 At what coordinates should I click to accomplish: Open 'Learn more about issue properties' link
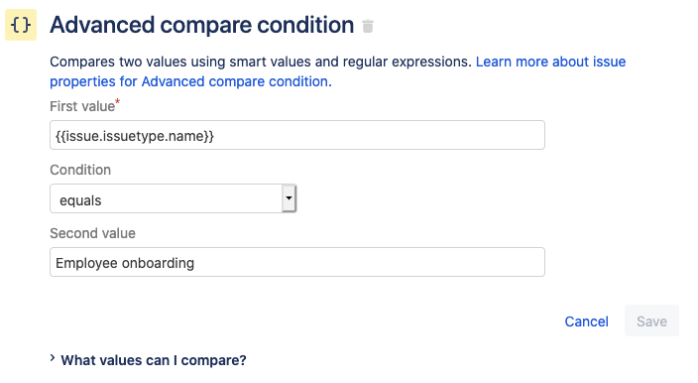tap(550, 62)
